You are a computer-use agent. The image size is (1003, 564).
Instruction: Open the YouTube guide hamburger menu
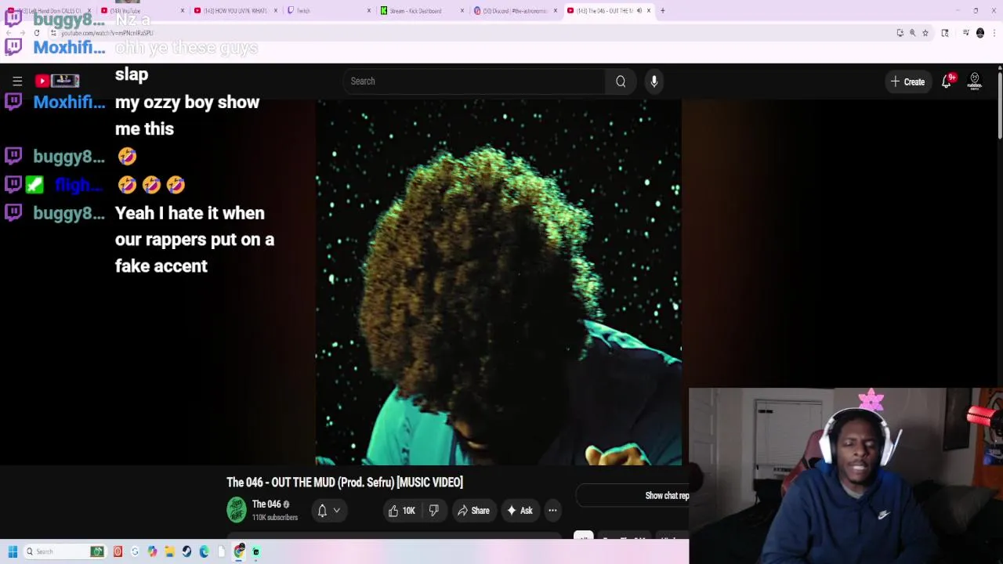click(x=17, y=81)
